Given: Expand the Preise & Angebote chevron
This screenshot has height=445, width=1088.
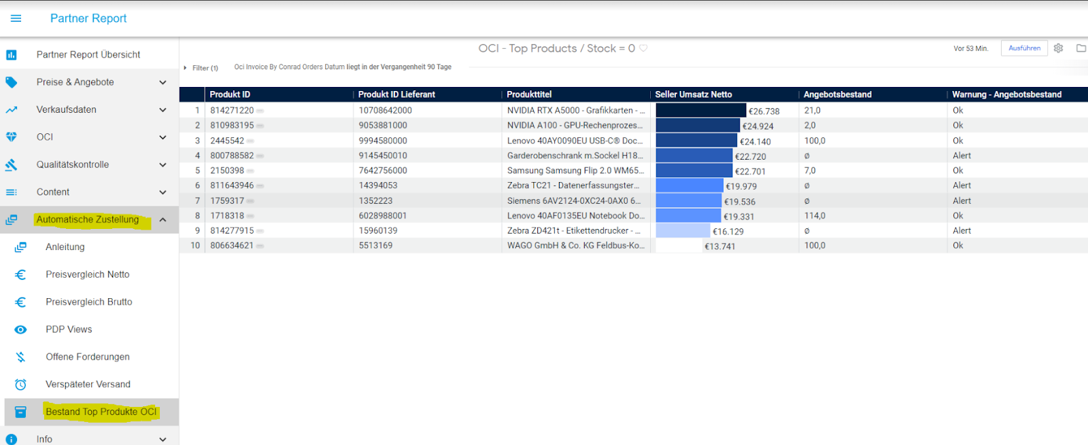Looking at the screenshot, I should [x=163, y=82].
